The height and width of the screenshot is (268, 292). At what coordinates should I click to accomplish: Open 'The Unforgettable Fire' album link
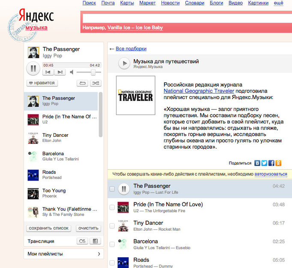pos(165,211)
